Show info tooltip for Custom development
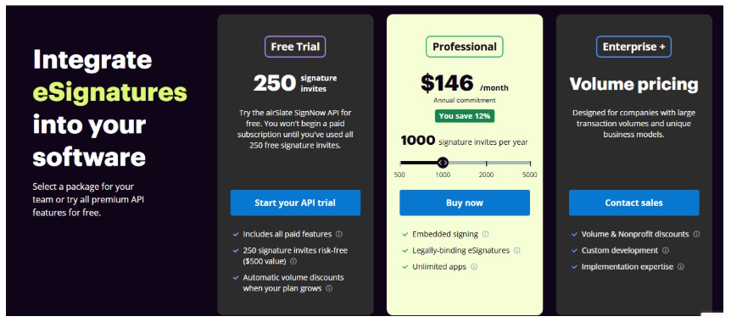 pos(666,250)
